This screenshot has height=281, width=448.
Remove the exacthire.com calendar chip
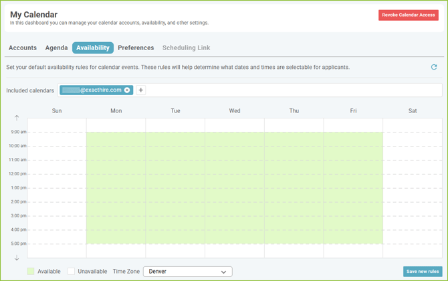[127, 90]
